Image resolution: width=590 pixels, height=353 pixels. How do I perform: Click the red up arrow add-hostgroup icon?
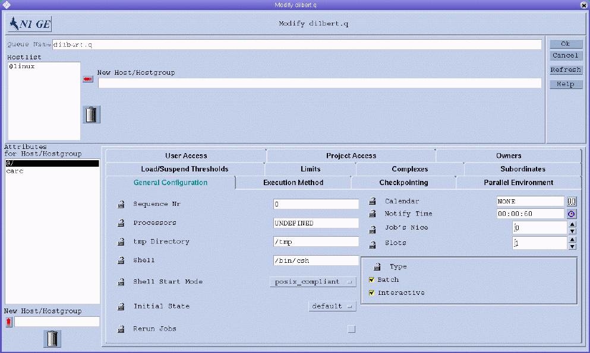(9, 322)
